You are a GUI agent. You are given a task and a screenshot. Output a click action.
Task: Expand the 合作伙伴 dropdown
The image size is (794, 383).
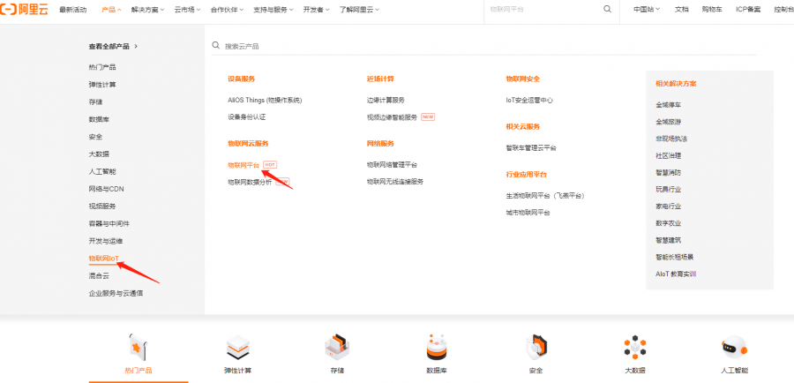pyautogui.click(x=227, y=9)
